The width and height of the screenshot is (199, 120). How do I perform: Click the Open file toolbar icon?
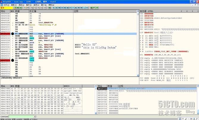coord(15,8)
